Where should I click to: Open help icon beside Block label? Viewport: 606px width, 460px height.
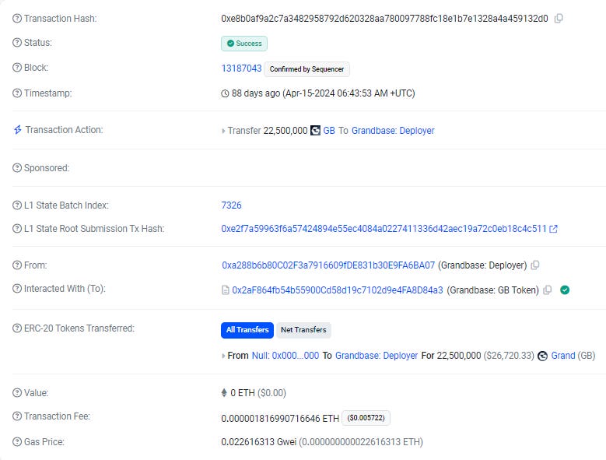click(x=17, y=68)
